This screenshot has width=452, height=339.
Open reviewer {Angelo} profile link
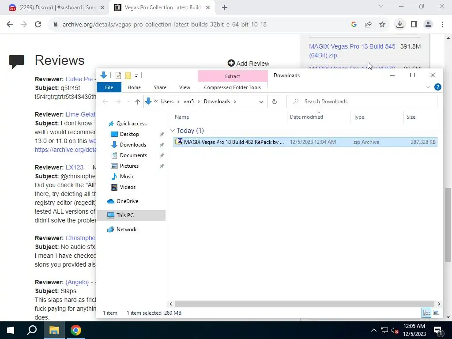pos(77,282)
